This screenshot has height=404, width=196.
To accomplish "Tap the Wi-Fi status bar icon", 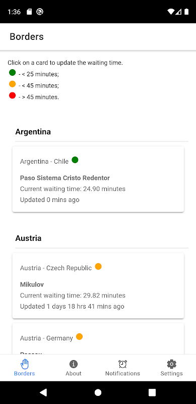I will [x=170, y=12].
